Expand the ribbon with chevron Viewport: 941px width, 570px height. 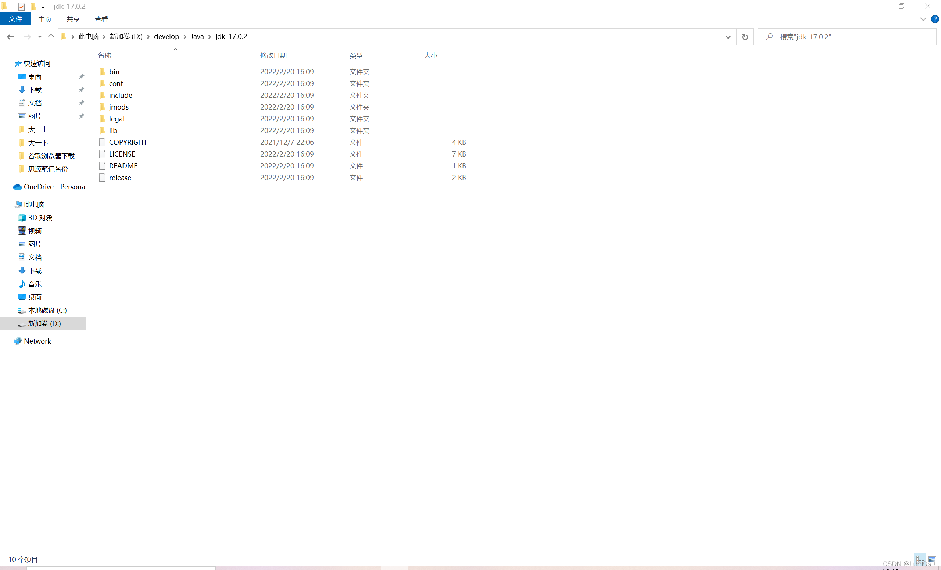(x=923, y=19)
